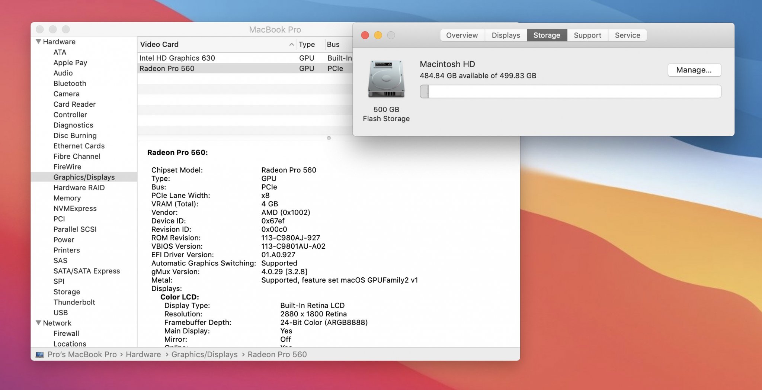Select SAS in the sidebar
Viewport: 762px width, 390px height.
(x=60, y=260)
